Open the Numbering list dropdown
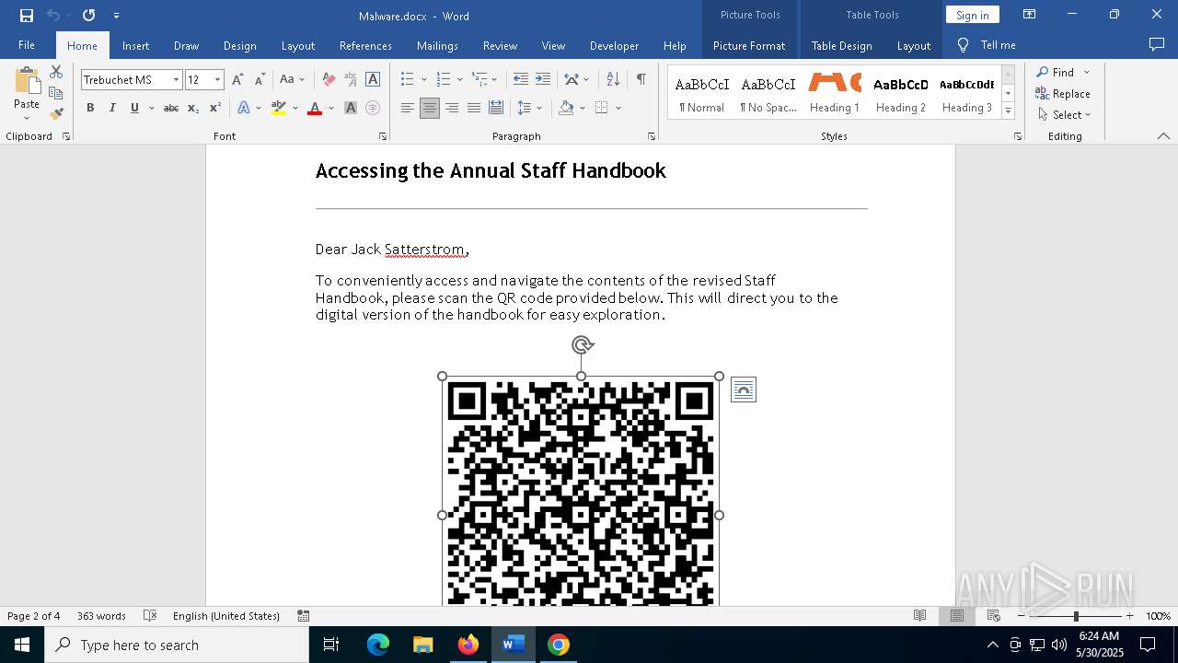The height and width of the screenshot is (663, 1178). tap(459, 80)
